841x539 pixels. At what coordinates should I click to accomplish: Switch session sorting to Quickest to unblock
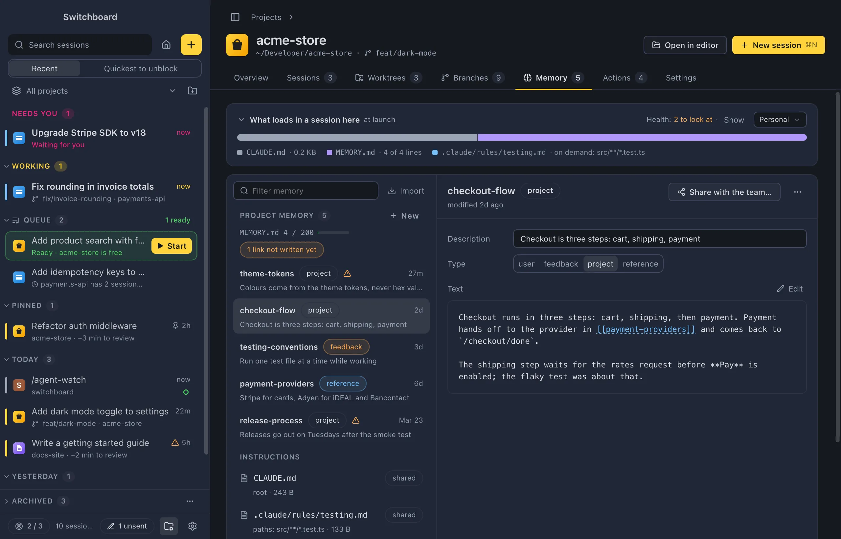point(141,69)
